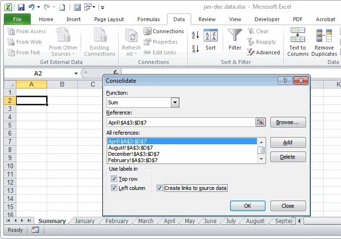Switch to the March sheet tab
Image resolution: width=341 pixels, height=239 pixels.
tap(146, 221)
